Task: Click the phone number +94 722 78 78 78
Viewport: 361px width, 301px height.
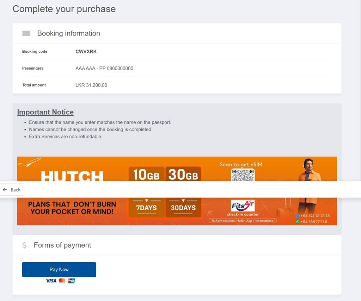Action: tap(313, 216)
